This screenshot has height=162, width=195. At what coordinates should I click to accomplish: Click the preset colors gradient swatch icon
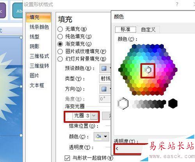104,68
